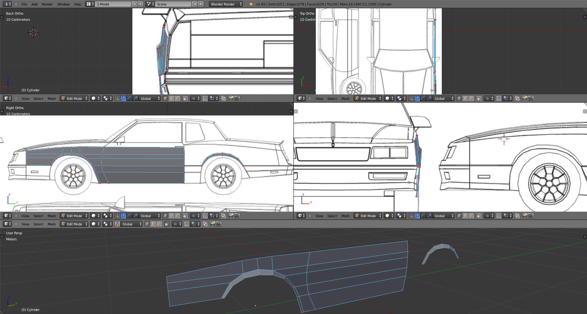Click AutoMerge icon in Back Ortho header
Viewport: 587px width, 314px height.
[x=223, y=98]
